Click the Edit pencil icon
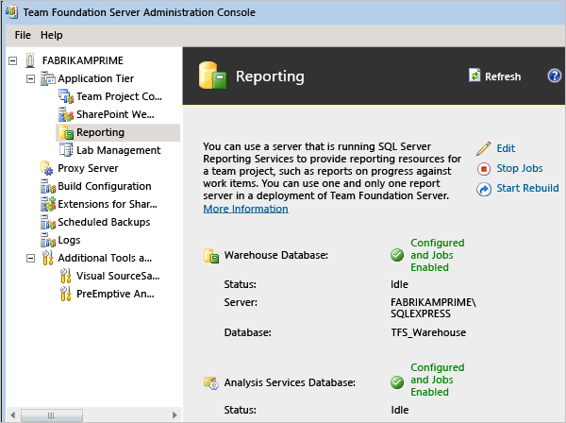Viewport: 566px width, 423px height. pyautogui.click(x=484, y=148)
